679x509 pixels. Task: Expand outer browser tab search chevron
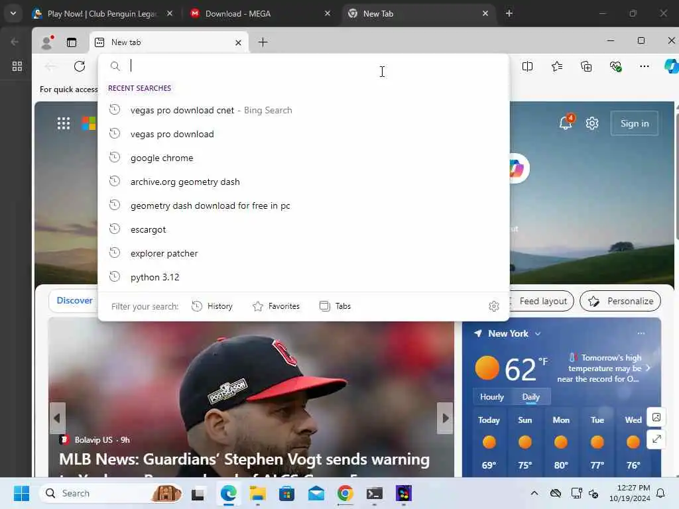pyautogui.click(x=13, y=13)
